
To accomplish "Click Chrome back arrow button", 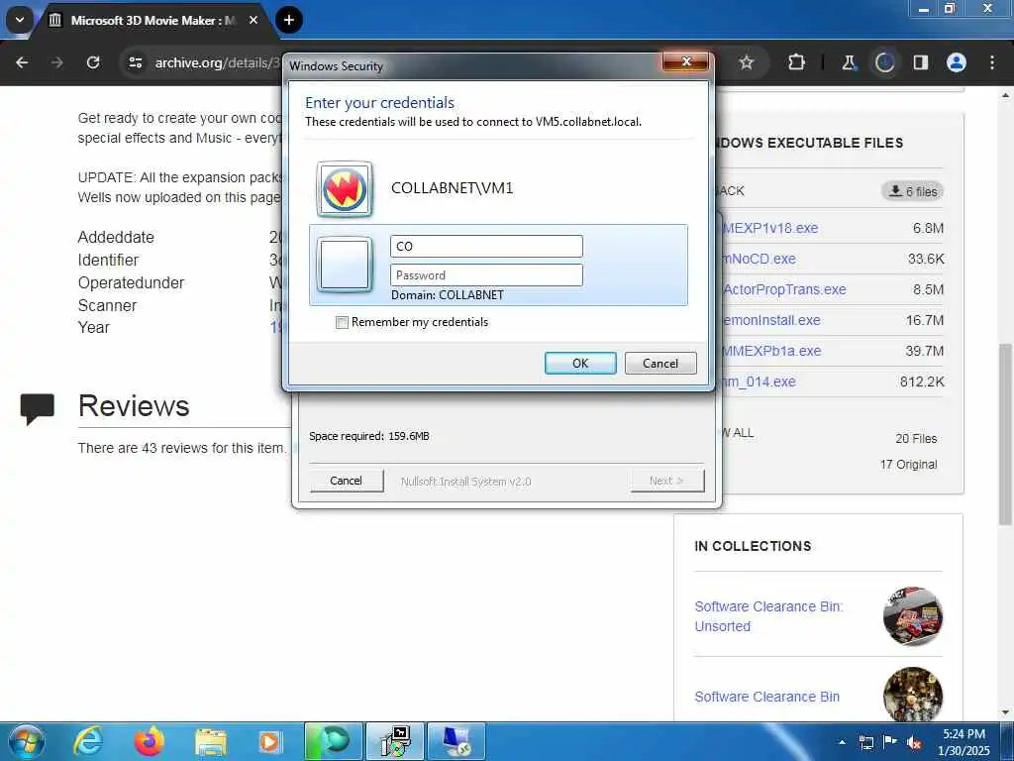I will pos(22,62).
